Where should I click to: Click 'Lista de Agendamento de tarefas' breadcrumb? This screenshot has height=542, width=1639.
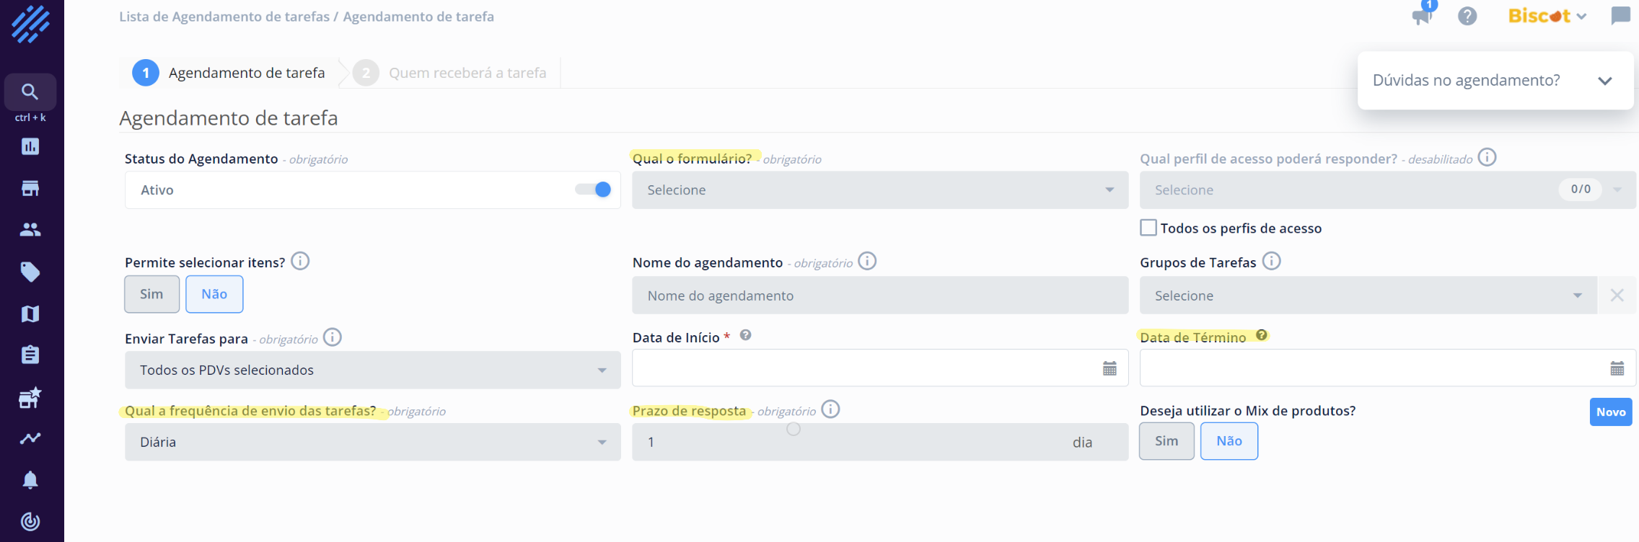(224, 17)
